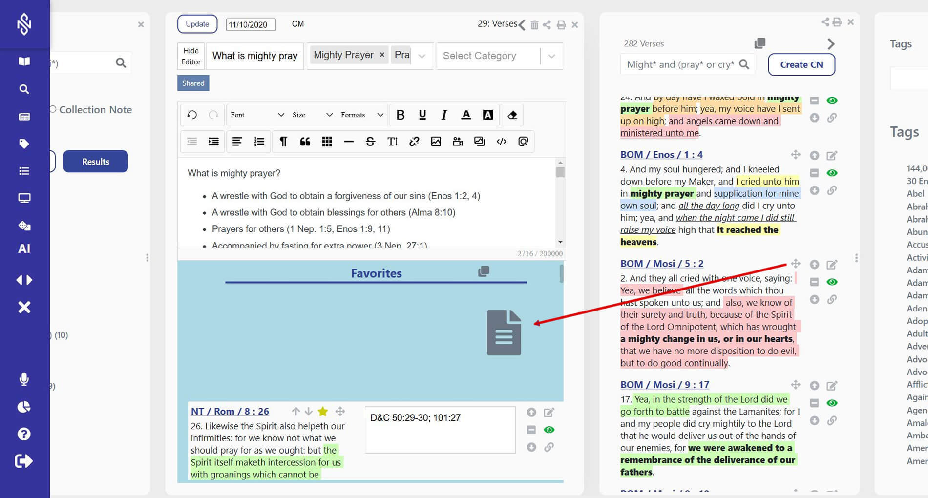The width and height of the screenshot is (928, 498).
Task: Open the tags icon in the sidebar
Action: pos(24,144)
